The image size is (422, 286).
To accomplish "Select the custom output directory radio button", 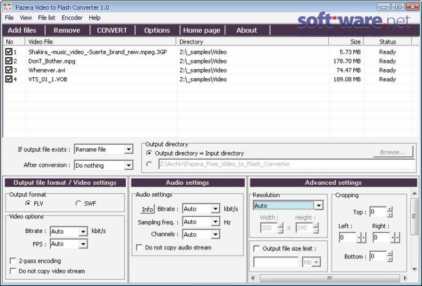I will 149,164.
